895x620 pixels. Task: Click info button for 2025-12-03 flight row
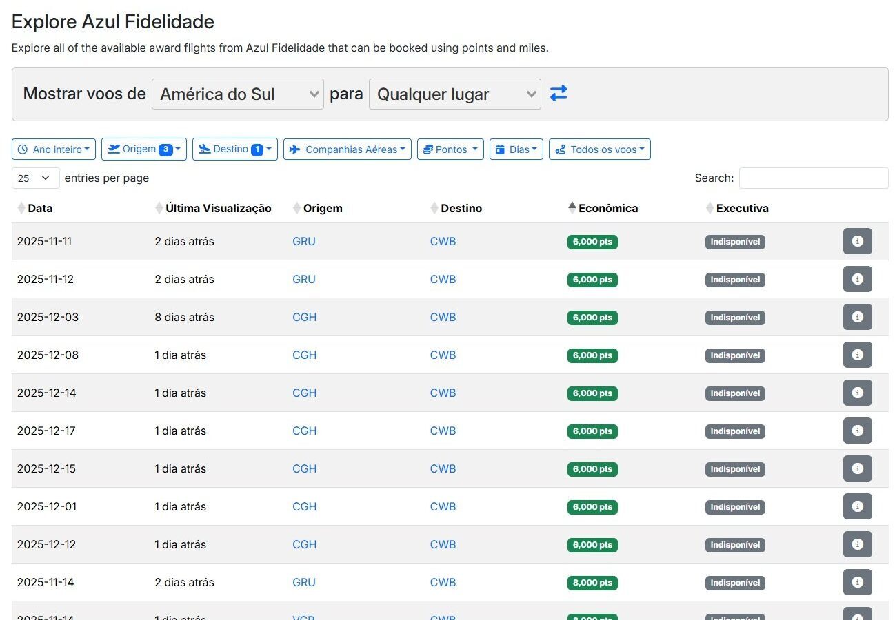coord(857,317)
